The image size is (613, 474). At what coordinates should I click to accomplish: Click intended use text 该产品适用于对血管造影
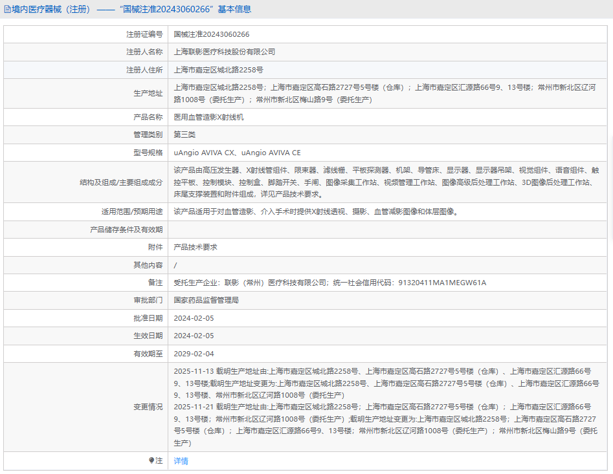tap(317, 211)
